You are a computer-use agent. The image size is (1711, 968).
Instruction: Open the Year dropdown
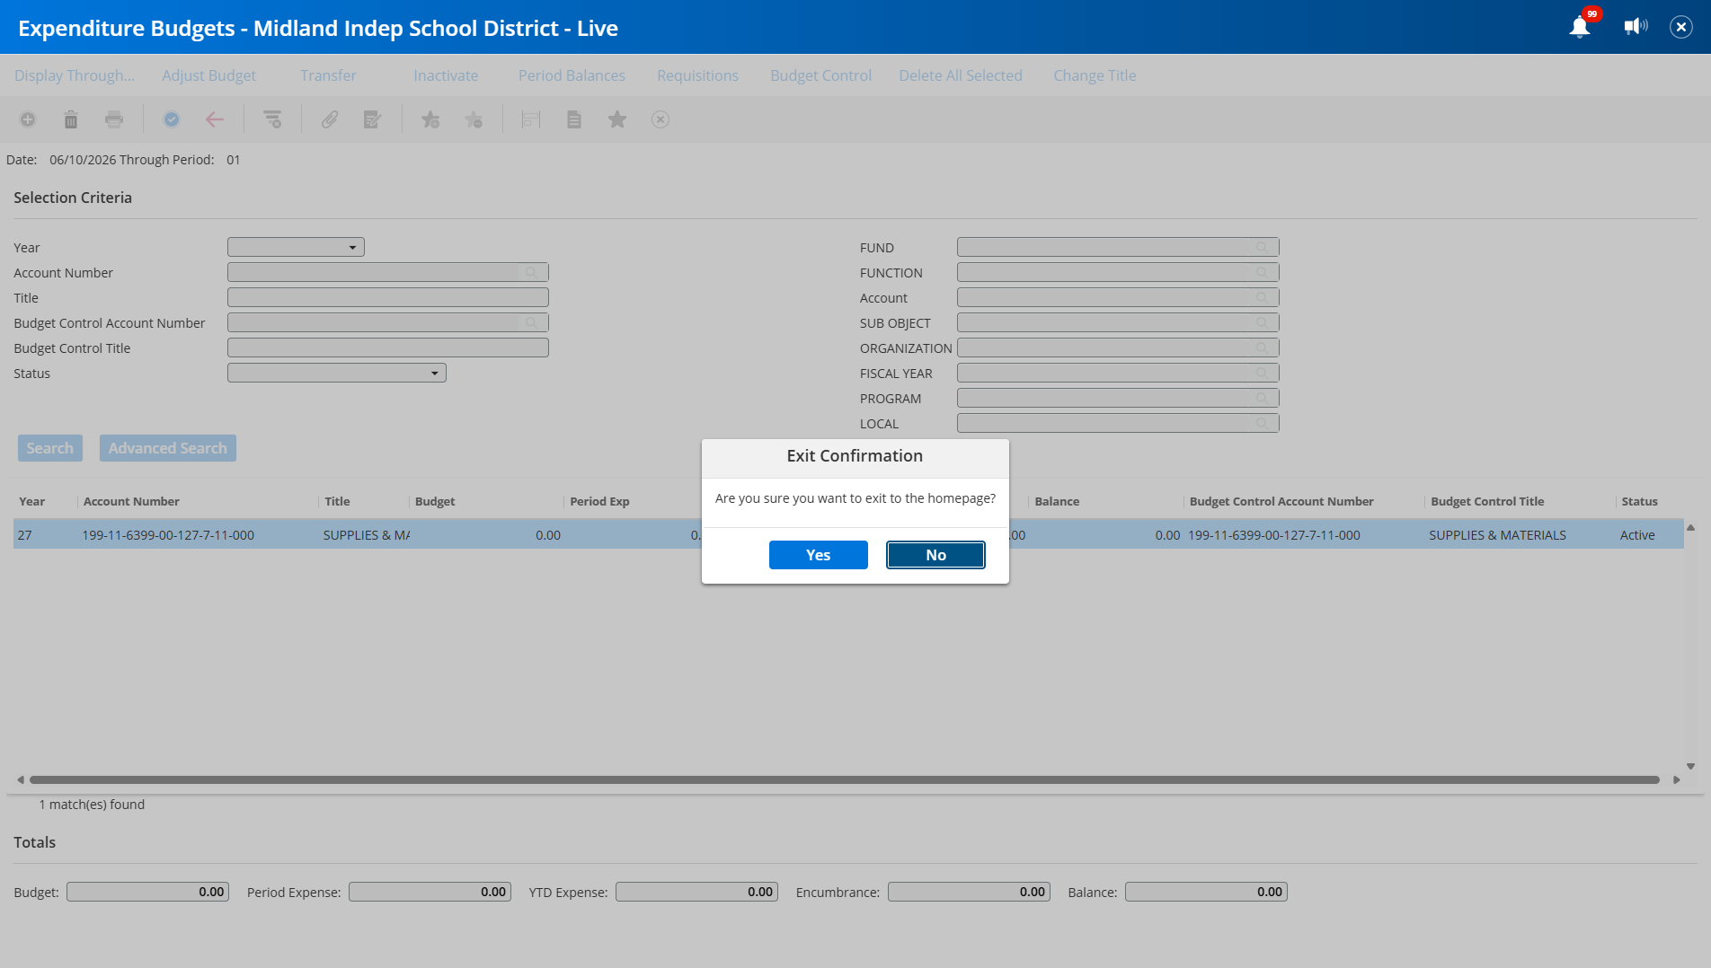[x=296, y=247]
